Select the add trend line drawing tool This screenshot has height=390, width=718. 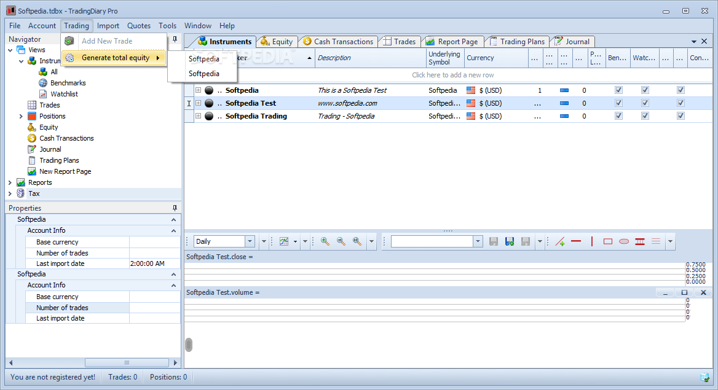click(560, 241)
